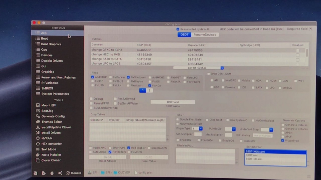Uncheck the AddDTGP fix
Viewport: 321px width, 180px height.
coord(93,77)
